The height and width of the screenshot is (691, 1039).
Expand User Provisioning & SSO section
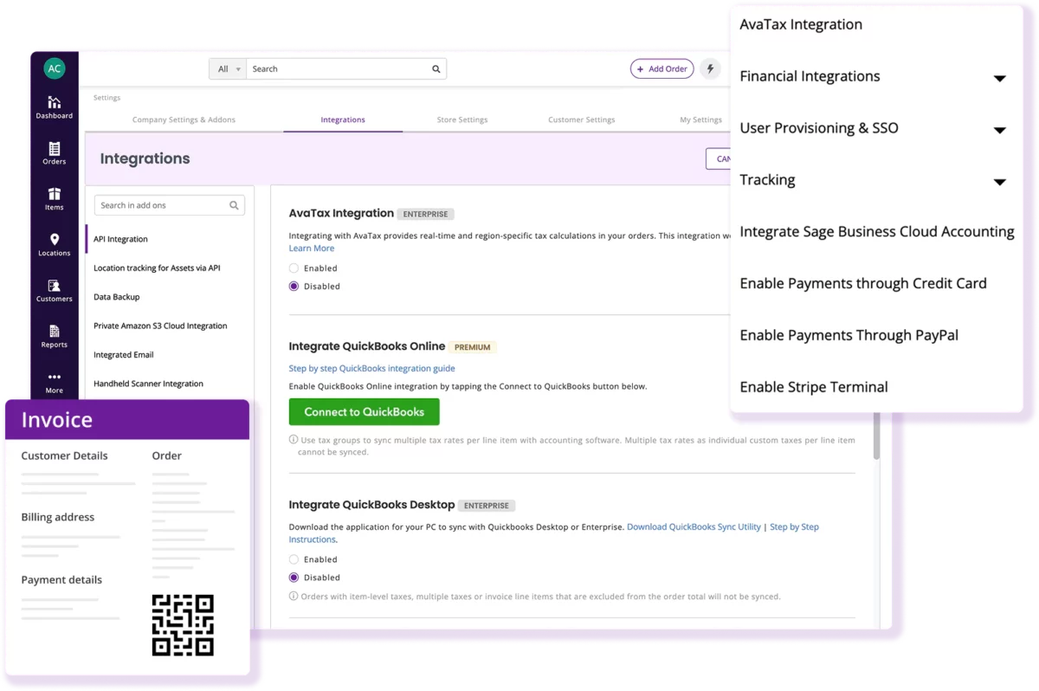(x=999, y=130)
